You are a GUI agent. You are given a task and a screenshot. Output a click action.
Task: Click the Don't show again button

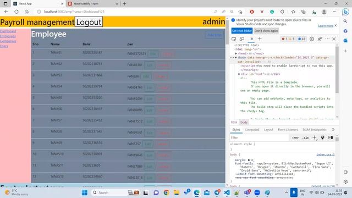tap(266, 31)
